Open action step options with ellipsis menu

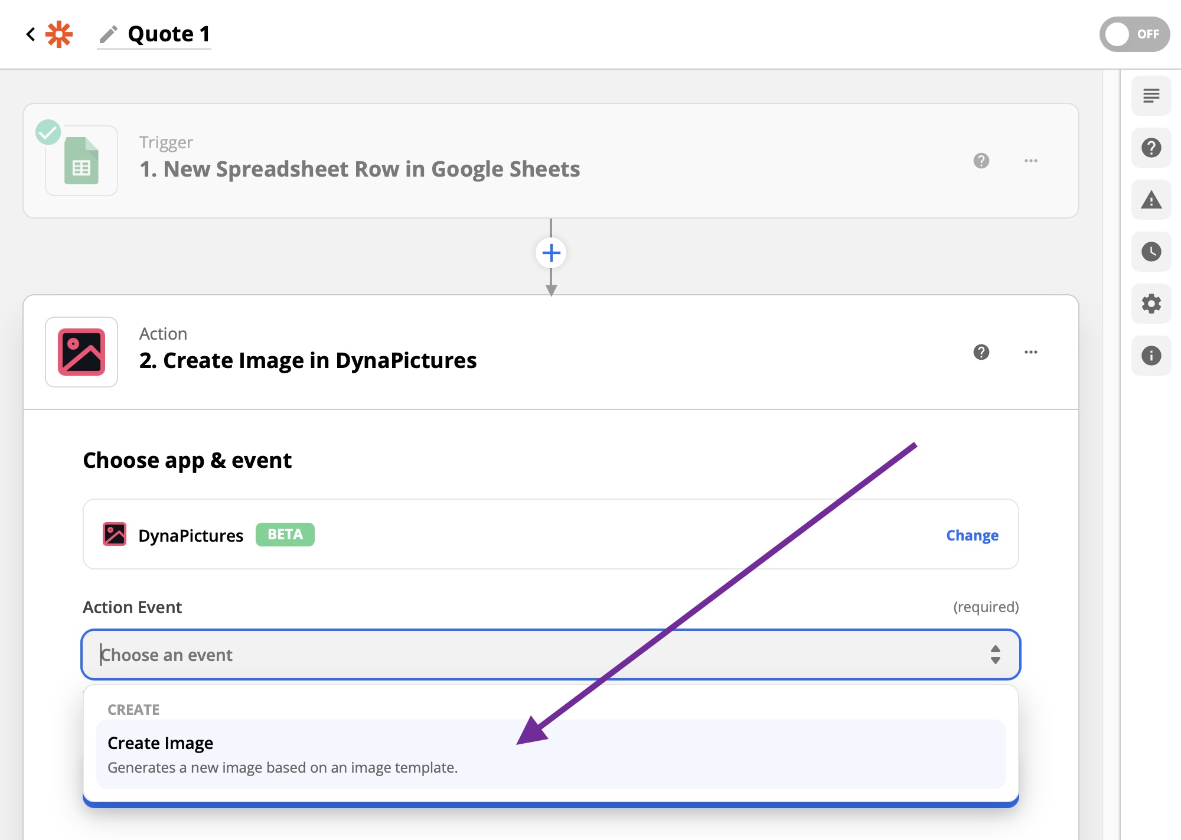1031,352
